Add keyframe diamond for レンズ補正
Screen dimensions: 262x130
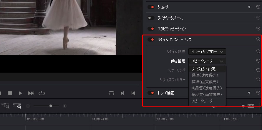coord(249,93)
